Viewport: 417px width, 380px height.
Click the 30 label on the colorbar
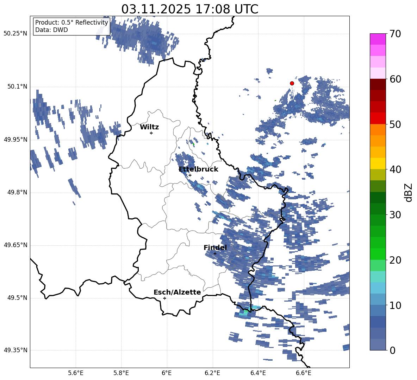coord(395,214)
